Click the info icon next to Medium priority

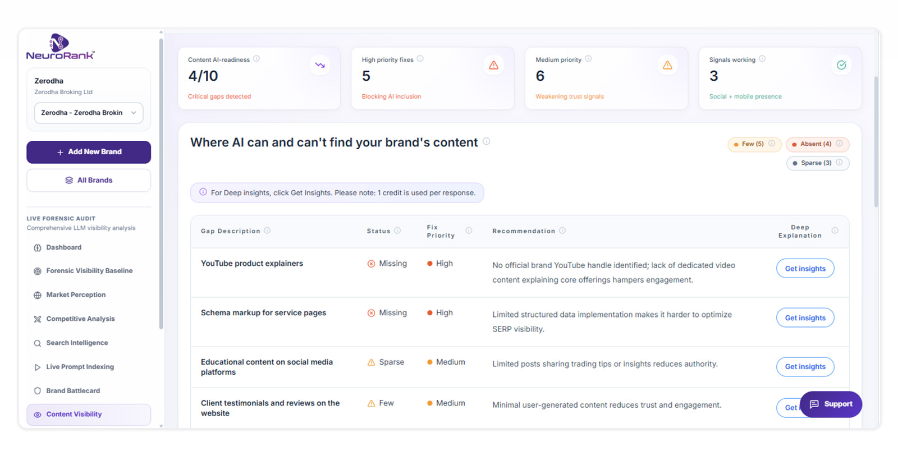click(588, 59)
